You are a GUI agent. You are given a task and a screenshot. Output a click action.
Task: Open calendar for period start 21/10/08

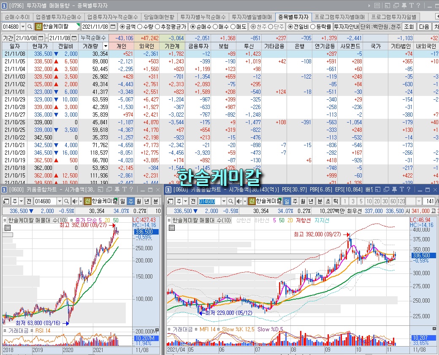click(x=41, y=38)
